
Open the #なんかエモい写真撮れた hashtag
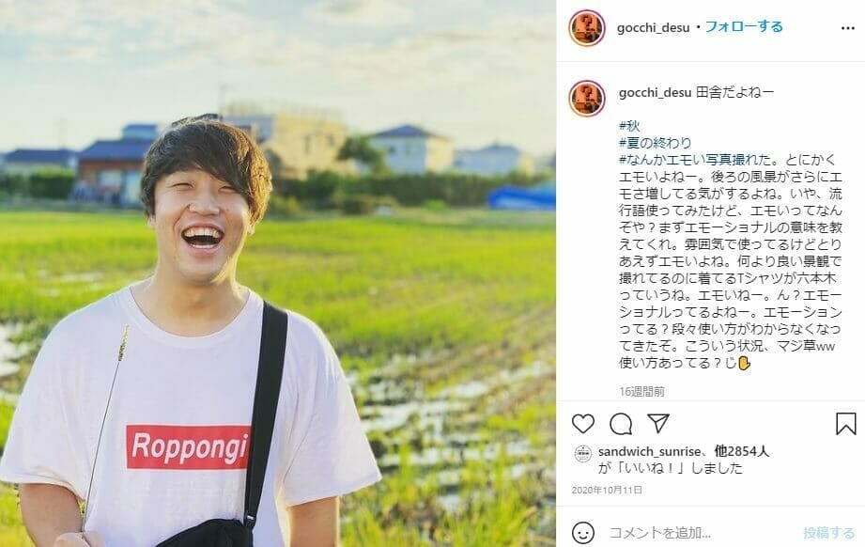click(x=695, y=160)
